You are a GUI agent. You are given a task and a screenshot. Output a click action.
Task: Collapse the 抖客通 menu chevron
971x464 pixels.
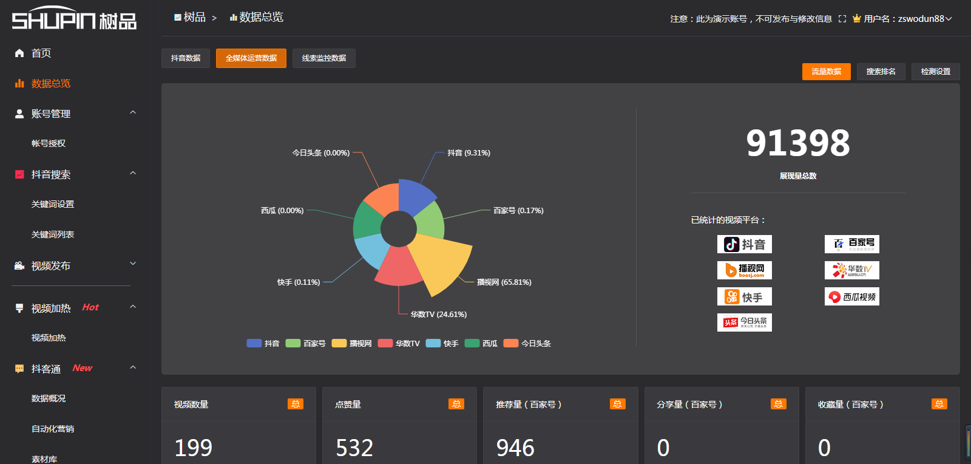point(133,367)
